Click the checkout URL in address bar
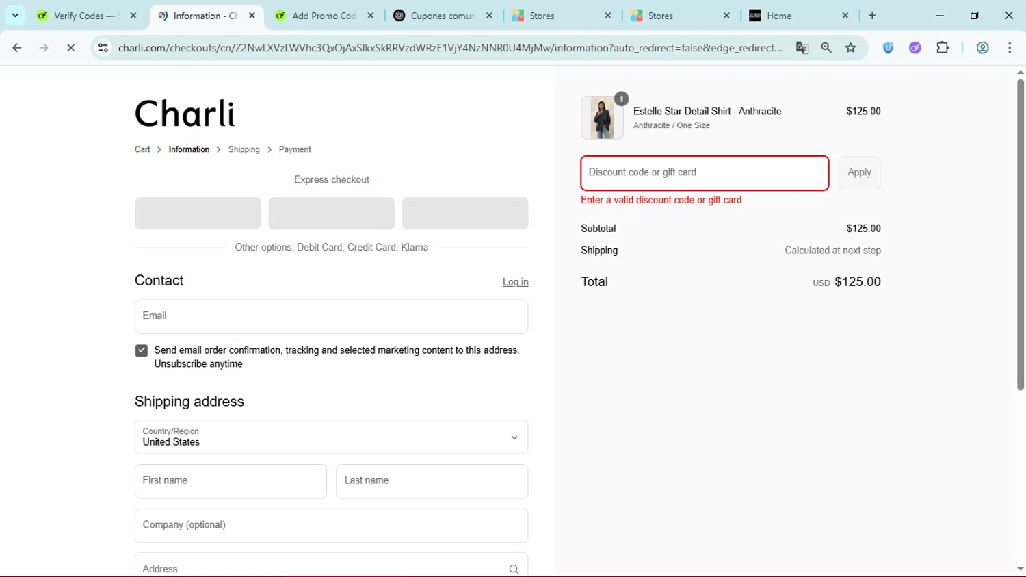Screen dimensions: 1026x577 click(450, 47)
